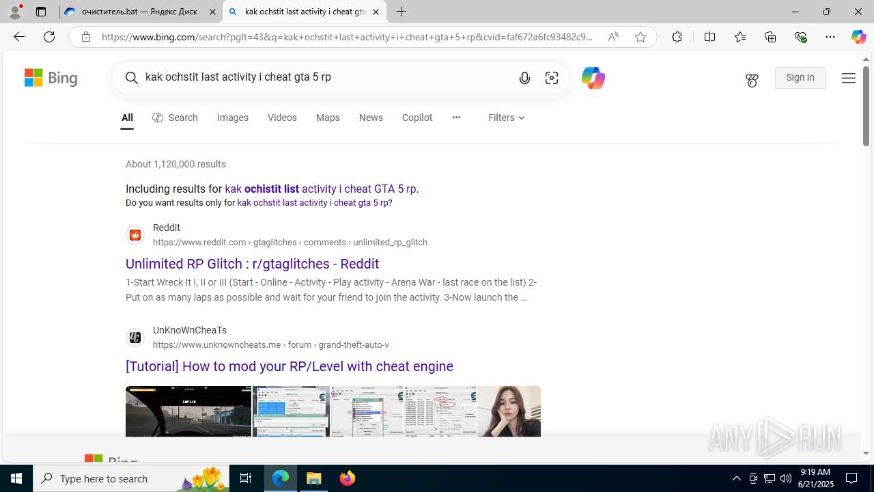Open Browser essentials icon
The height and width of the screenshot is (492, 874).
[x=800, y=37]
